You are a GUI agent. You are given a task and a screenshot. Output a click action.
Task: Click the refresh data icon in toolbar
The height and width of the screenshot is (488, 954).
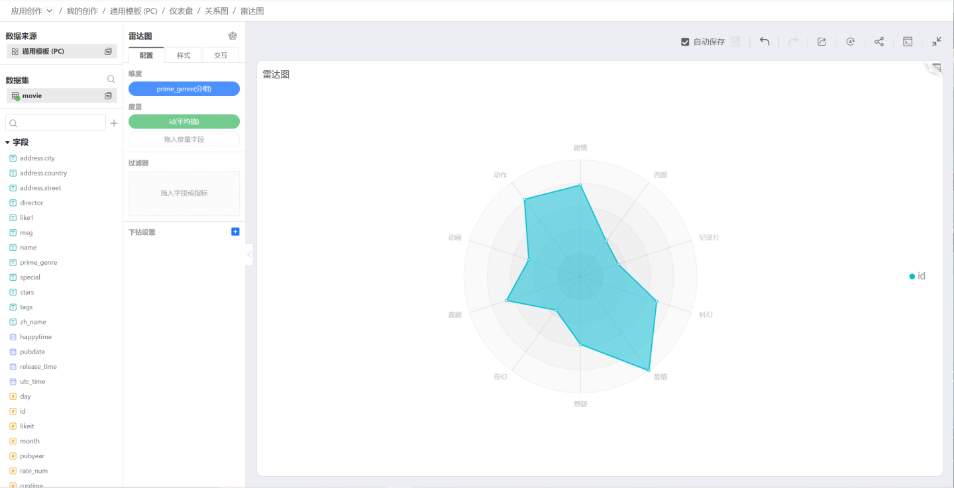point(850,42)
